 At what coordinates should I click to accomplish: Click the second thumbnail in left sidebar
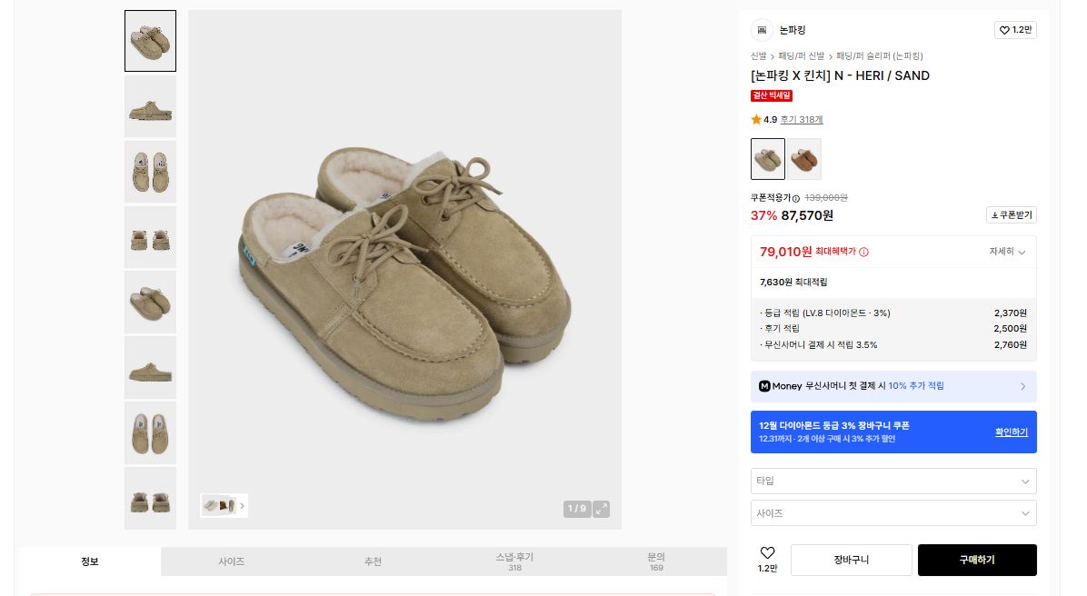[x=150, y=106]
